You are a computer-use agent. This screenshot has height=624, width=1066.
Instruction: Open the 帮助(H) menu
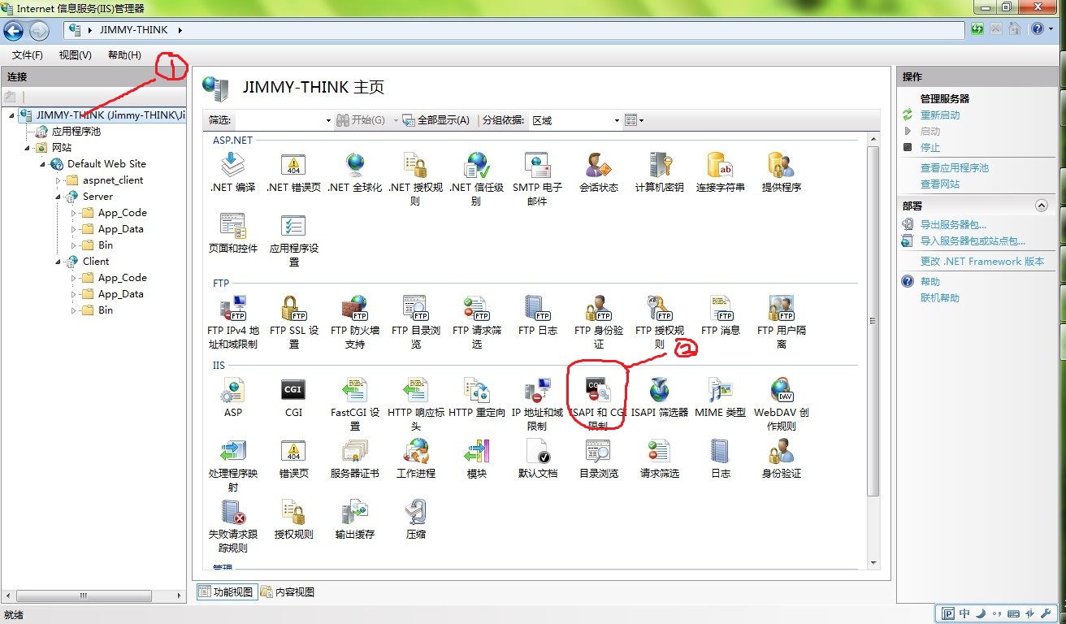click(124, 55)
